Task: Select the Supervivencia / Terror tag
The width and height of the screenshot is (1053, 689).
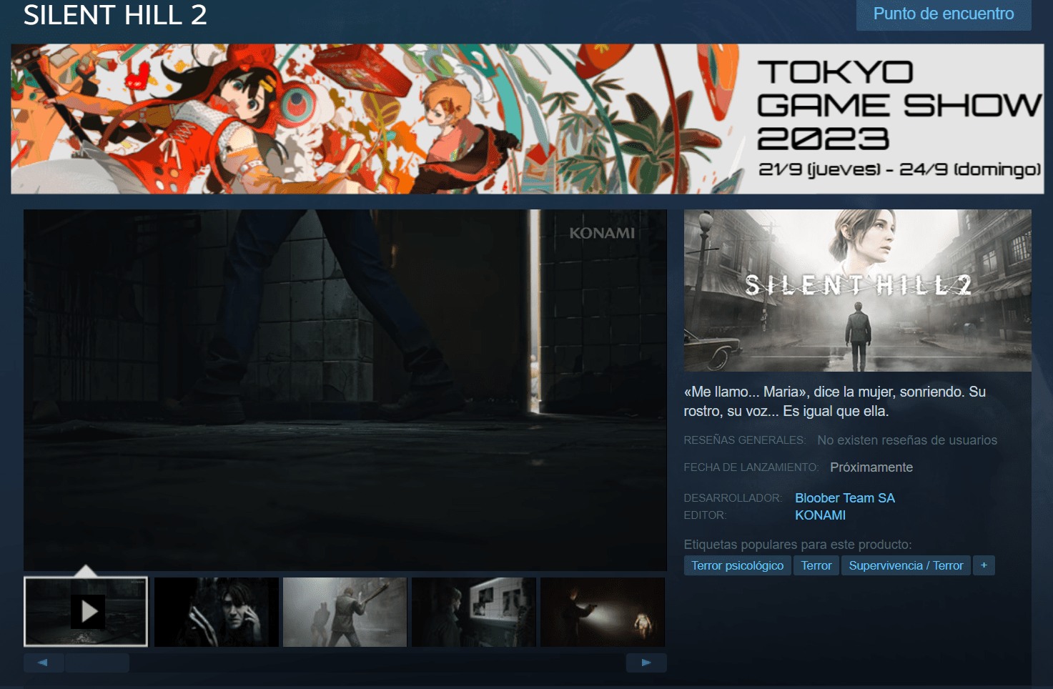Action: coord(905,565)
